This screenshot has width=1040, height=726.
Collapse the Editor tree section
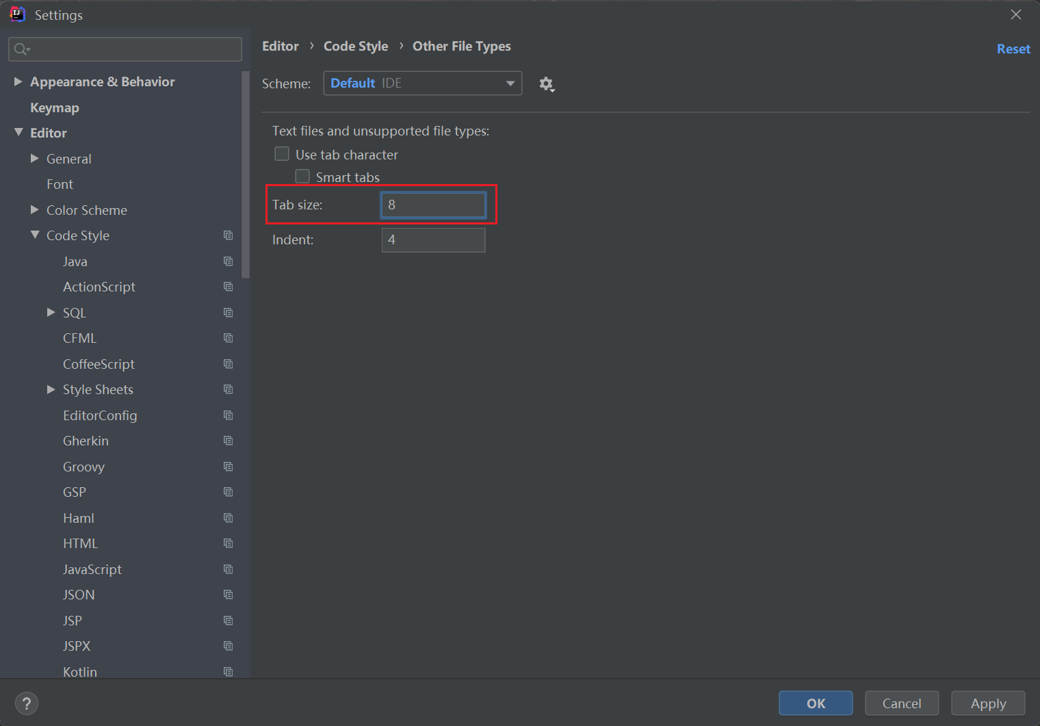pyautogui.click(x=18, y=132)
